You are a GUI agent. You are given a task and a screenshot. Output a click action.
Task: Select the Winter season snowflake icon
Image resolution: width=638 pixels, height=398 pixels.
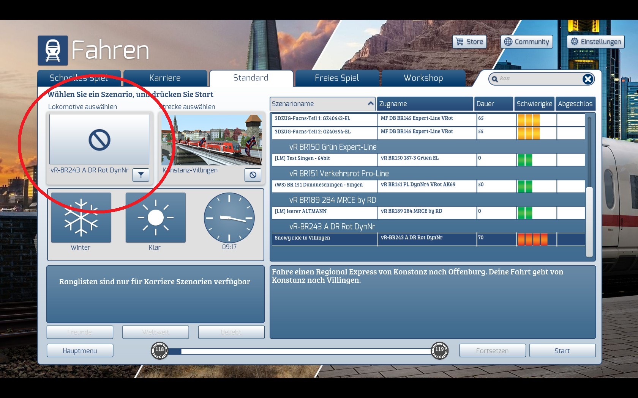pos(81,218)
